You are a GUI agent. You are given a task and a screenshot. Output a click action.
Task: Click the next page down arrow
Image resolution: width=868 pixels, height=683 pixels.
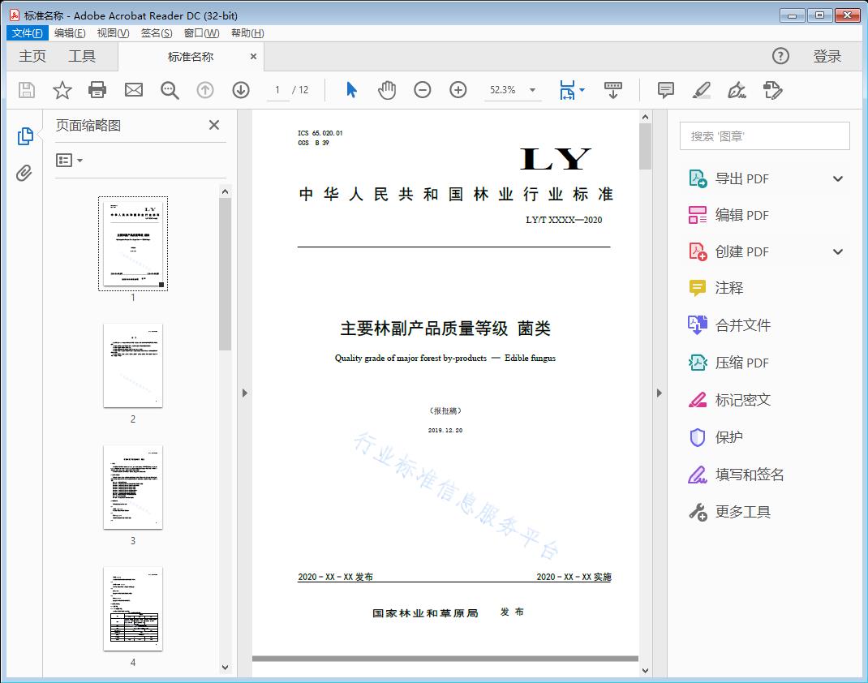coord(241,90)
